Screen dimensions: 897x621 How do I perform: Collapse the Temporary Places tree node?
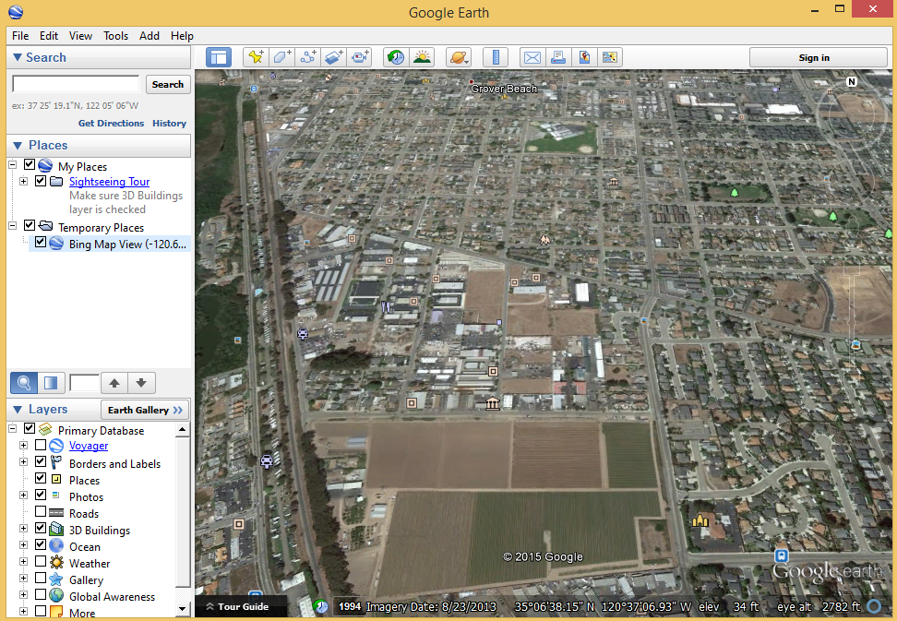(x=12, y=226)
